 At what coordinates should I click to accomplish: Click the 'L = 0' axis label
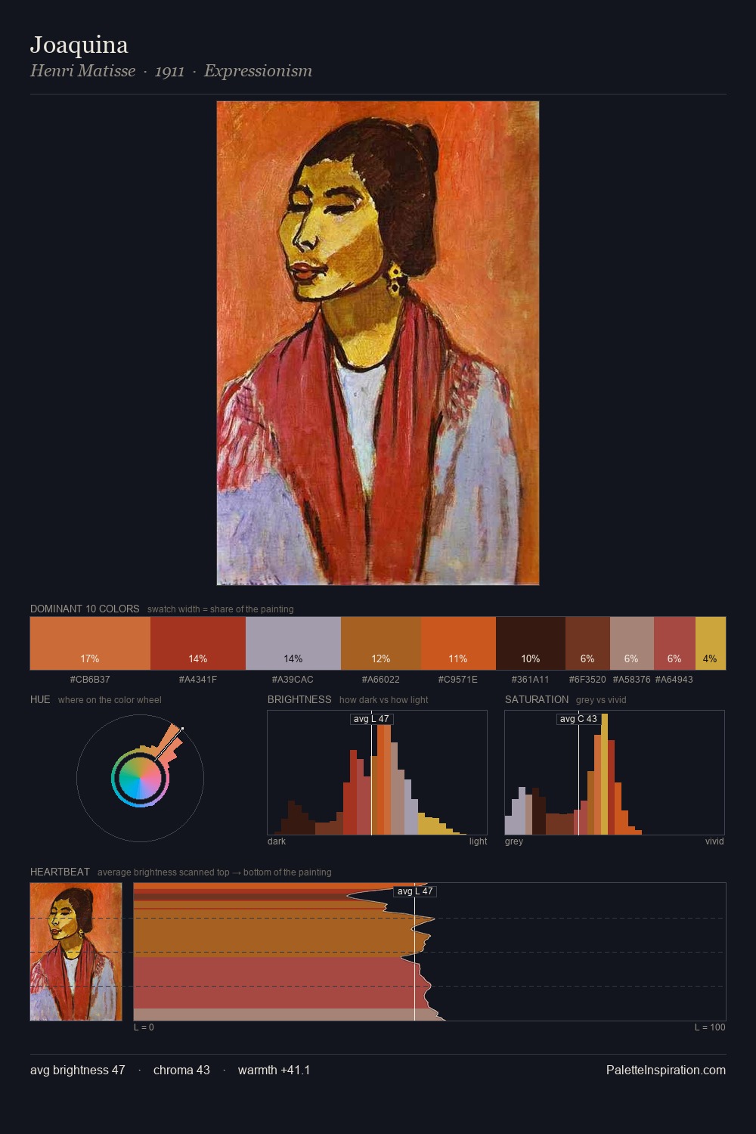tap(144, 1027)
